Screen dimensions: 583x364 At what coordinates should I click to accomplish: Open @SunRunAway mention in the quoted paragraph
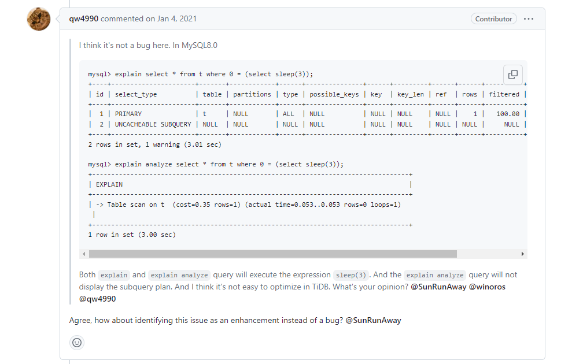[x=438, y=287]
